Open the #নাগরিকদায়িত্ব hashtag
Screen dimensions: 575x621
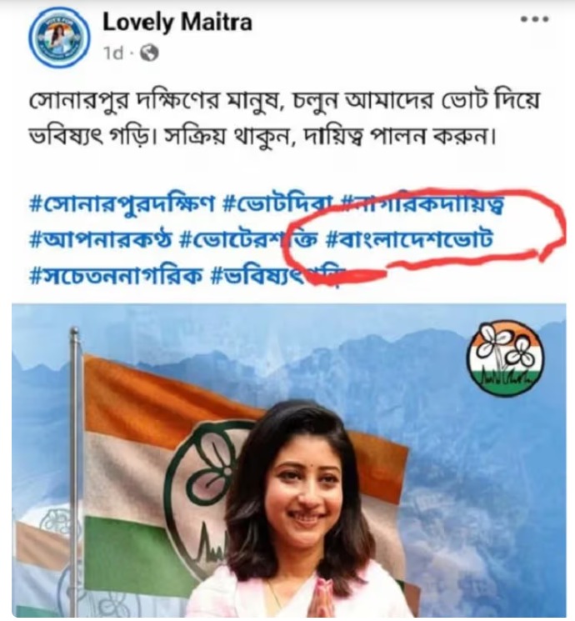[x=422, y=204]
